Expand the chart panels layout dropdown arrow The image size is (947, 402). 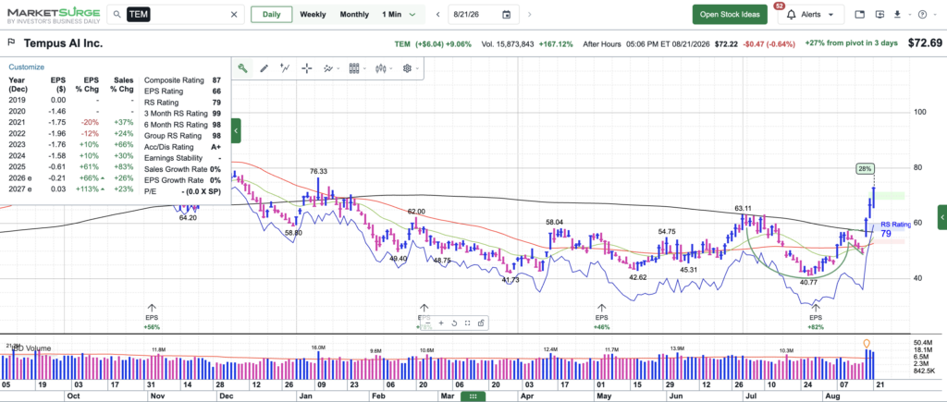click(363, 68)
